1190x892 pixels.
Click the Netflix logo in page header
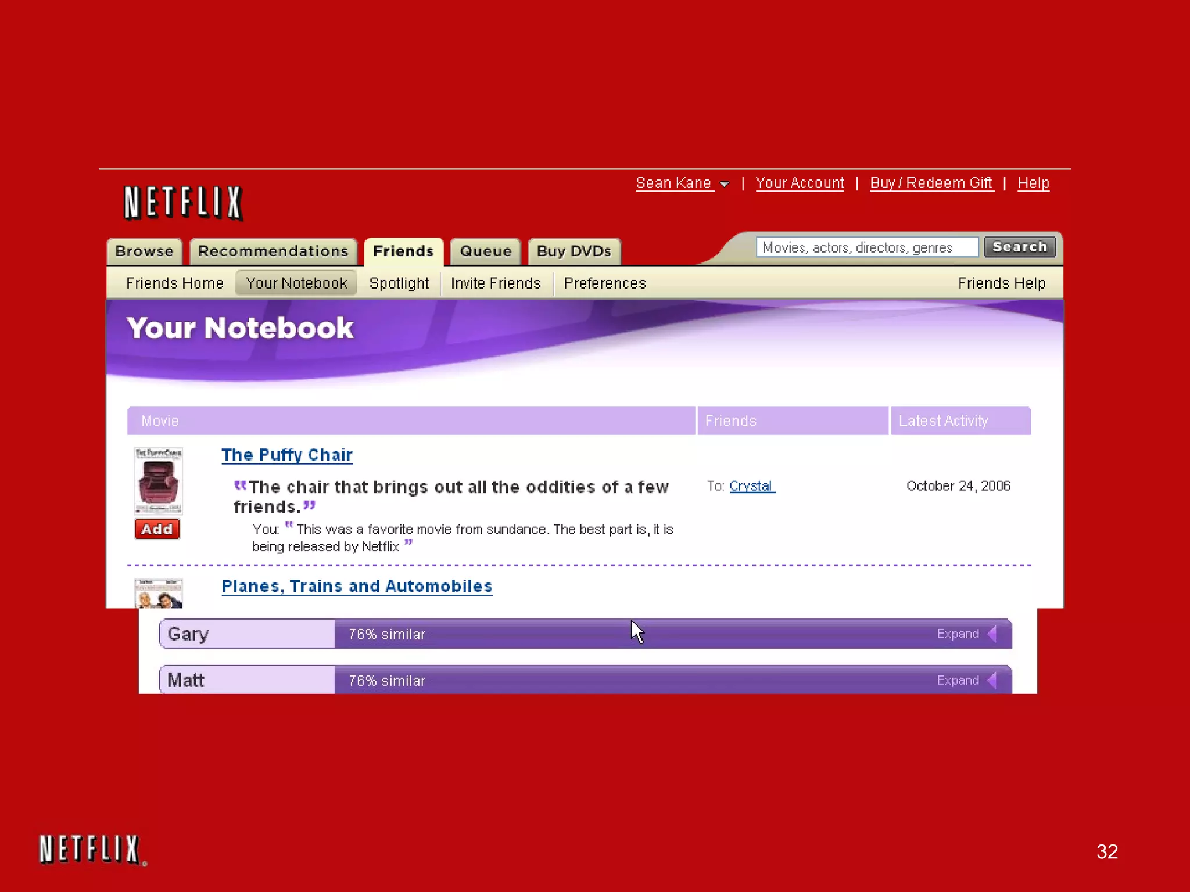[182, 203]
